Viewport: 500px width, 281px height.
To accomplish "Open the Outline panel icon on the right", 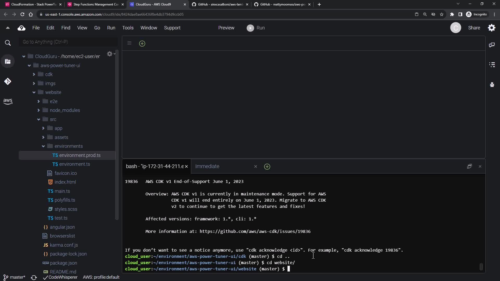I will tap(492, 65).
